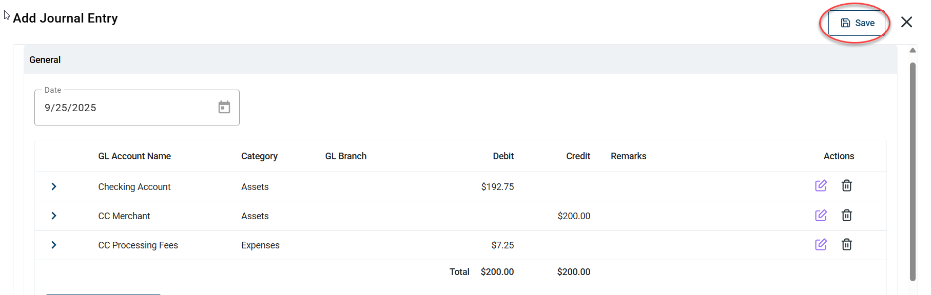This screenshot has width=931, height=295.
Task: Open the date calendar picker icon
Action: tap(224, 107)
